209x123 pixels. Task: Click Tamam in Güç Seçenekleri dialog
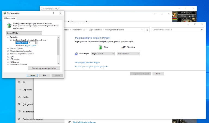pyautogui.click(x=32, y=75)
